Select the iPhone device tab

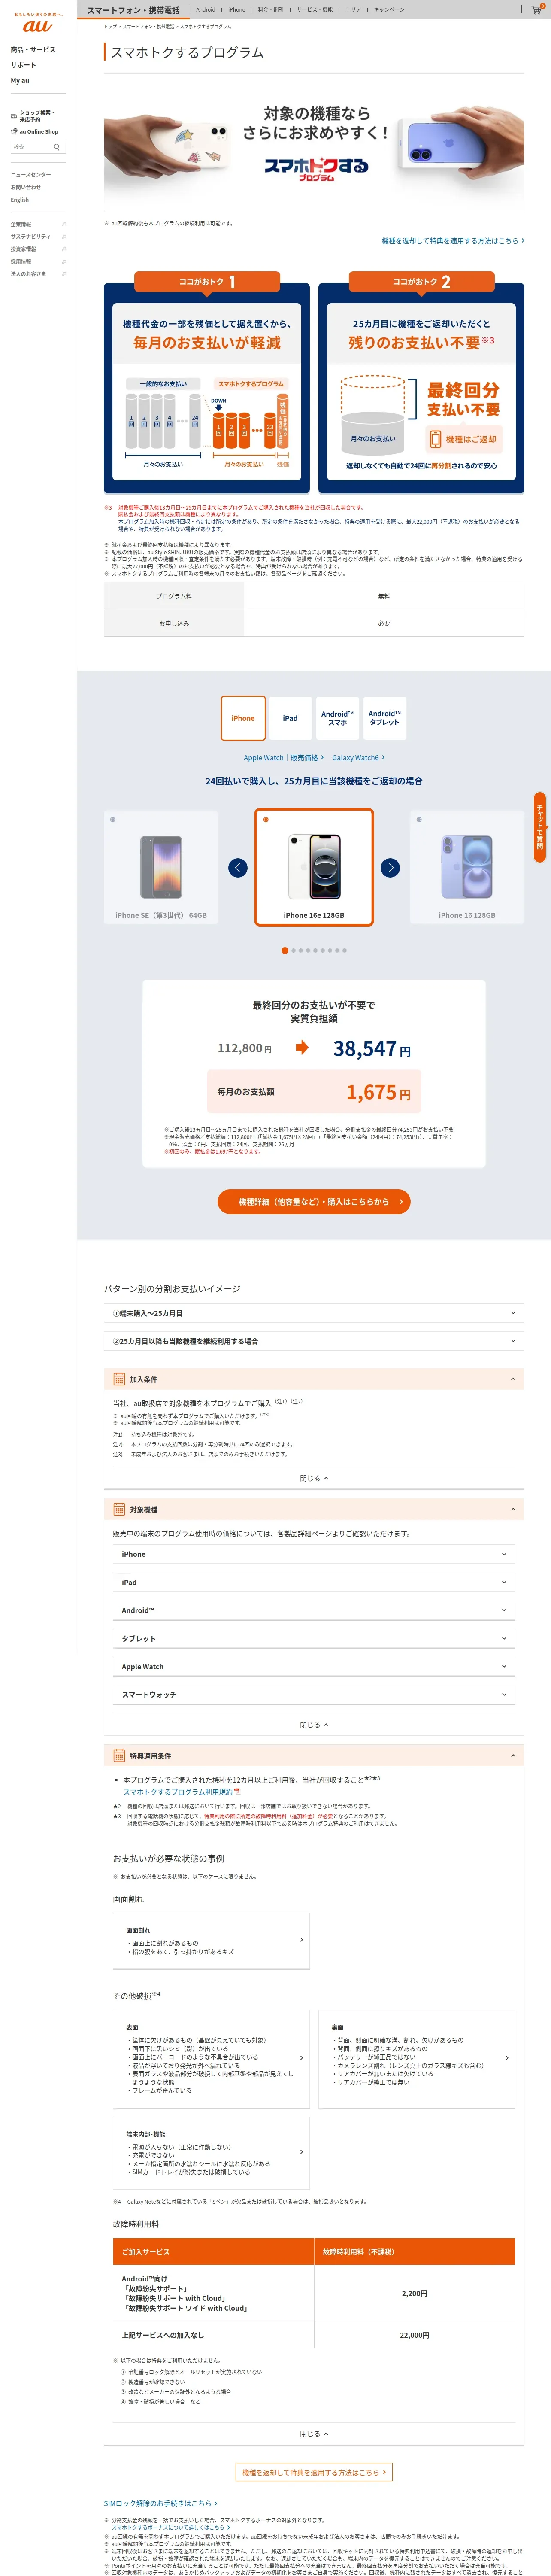[243, 718]
